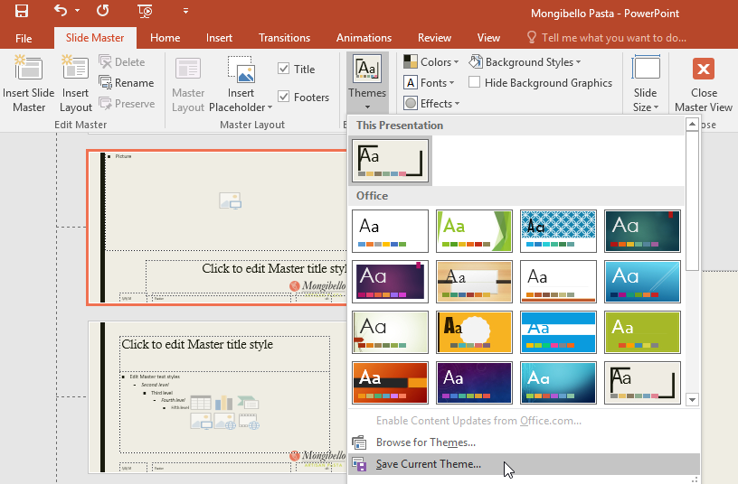The height and width of the screenshot is (484, 738).
Task: Open the Fonts dropdown
Action: pyautogui.click(x=433, y=83)
